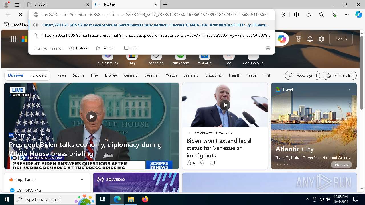Open the Gaming category
The width and height of the screenshot is (365, 205).
(131, 75)
